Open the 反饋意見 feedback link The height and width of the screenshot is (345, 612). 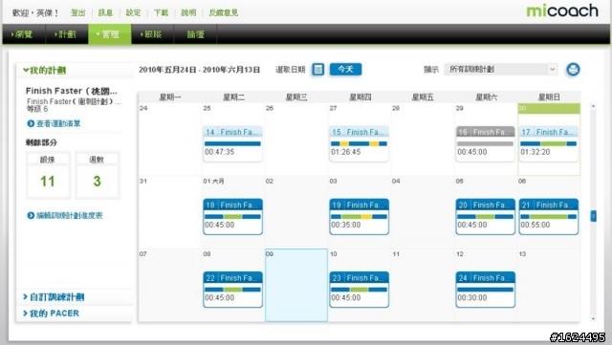click(x=223, y=12)
